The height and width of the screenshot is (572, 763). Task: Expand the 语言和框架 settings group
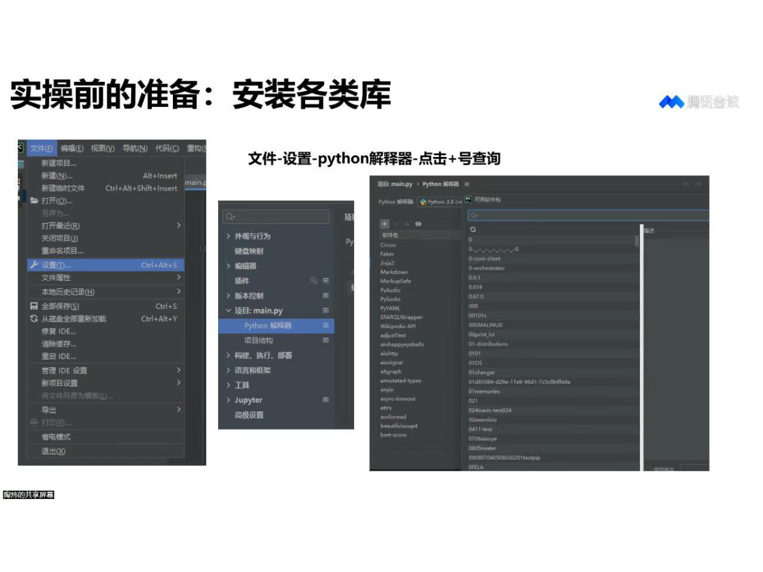point(228,371)
